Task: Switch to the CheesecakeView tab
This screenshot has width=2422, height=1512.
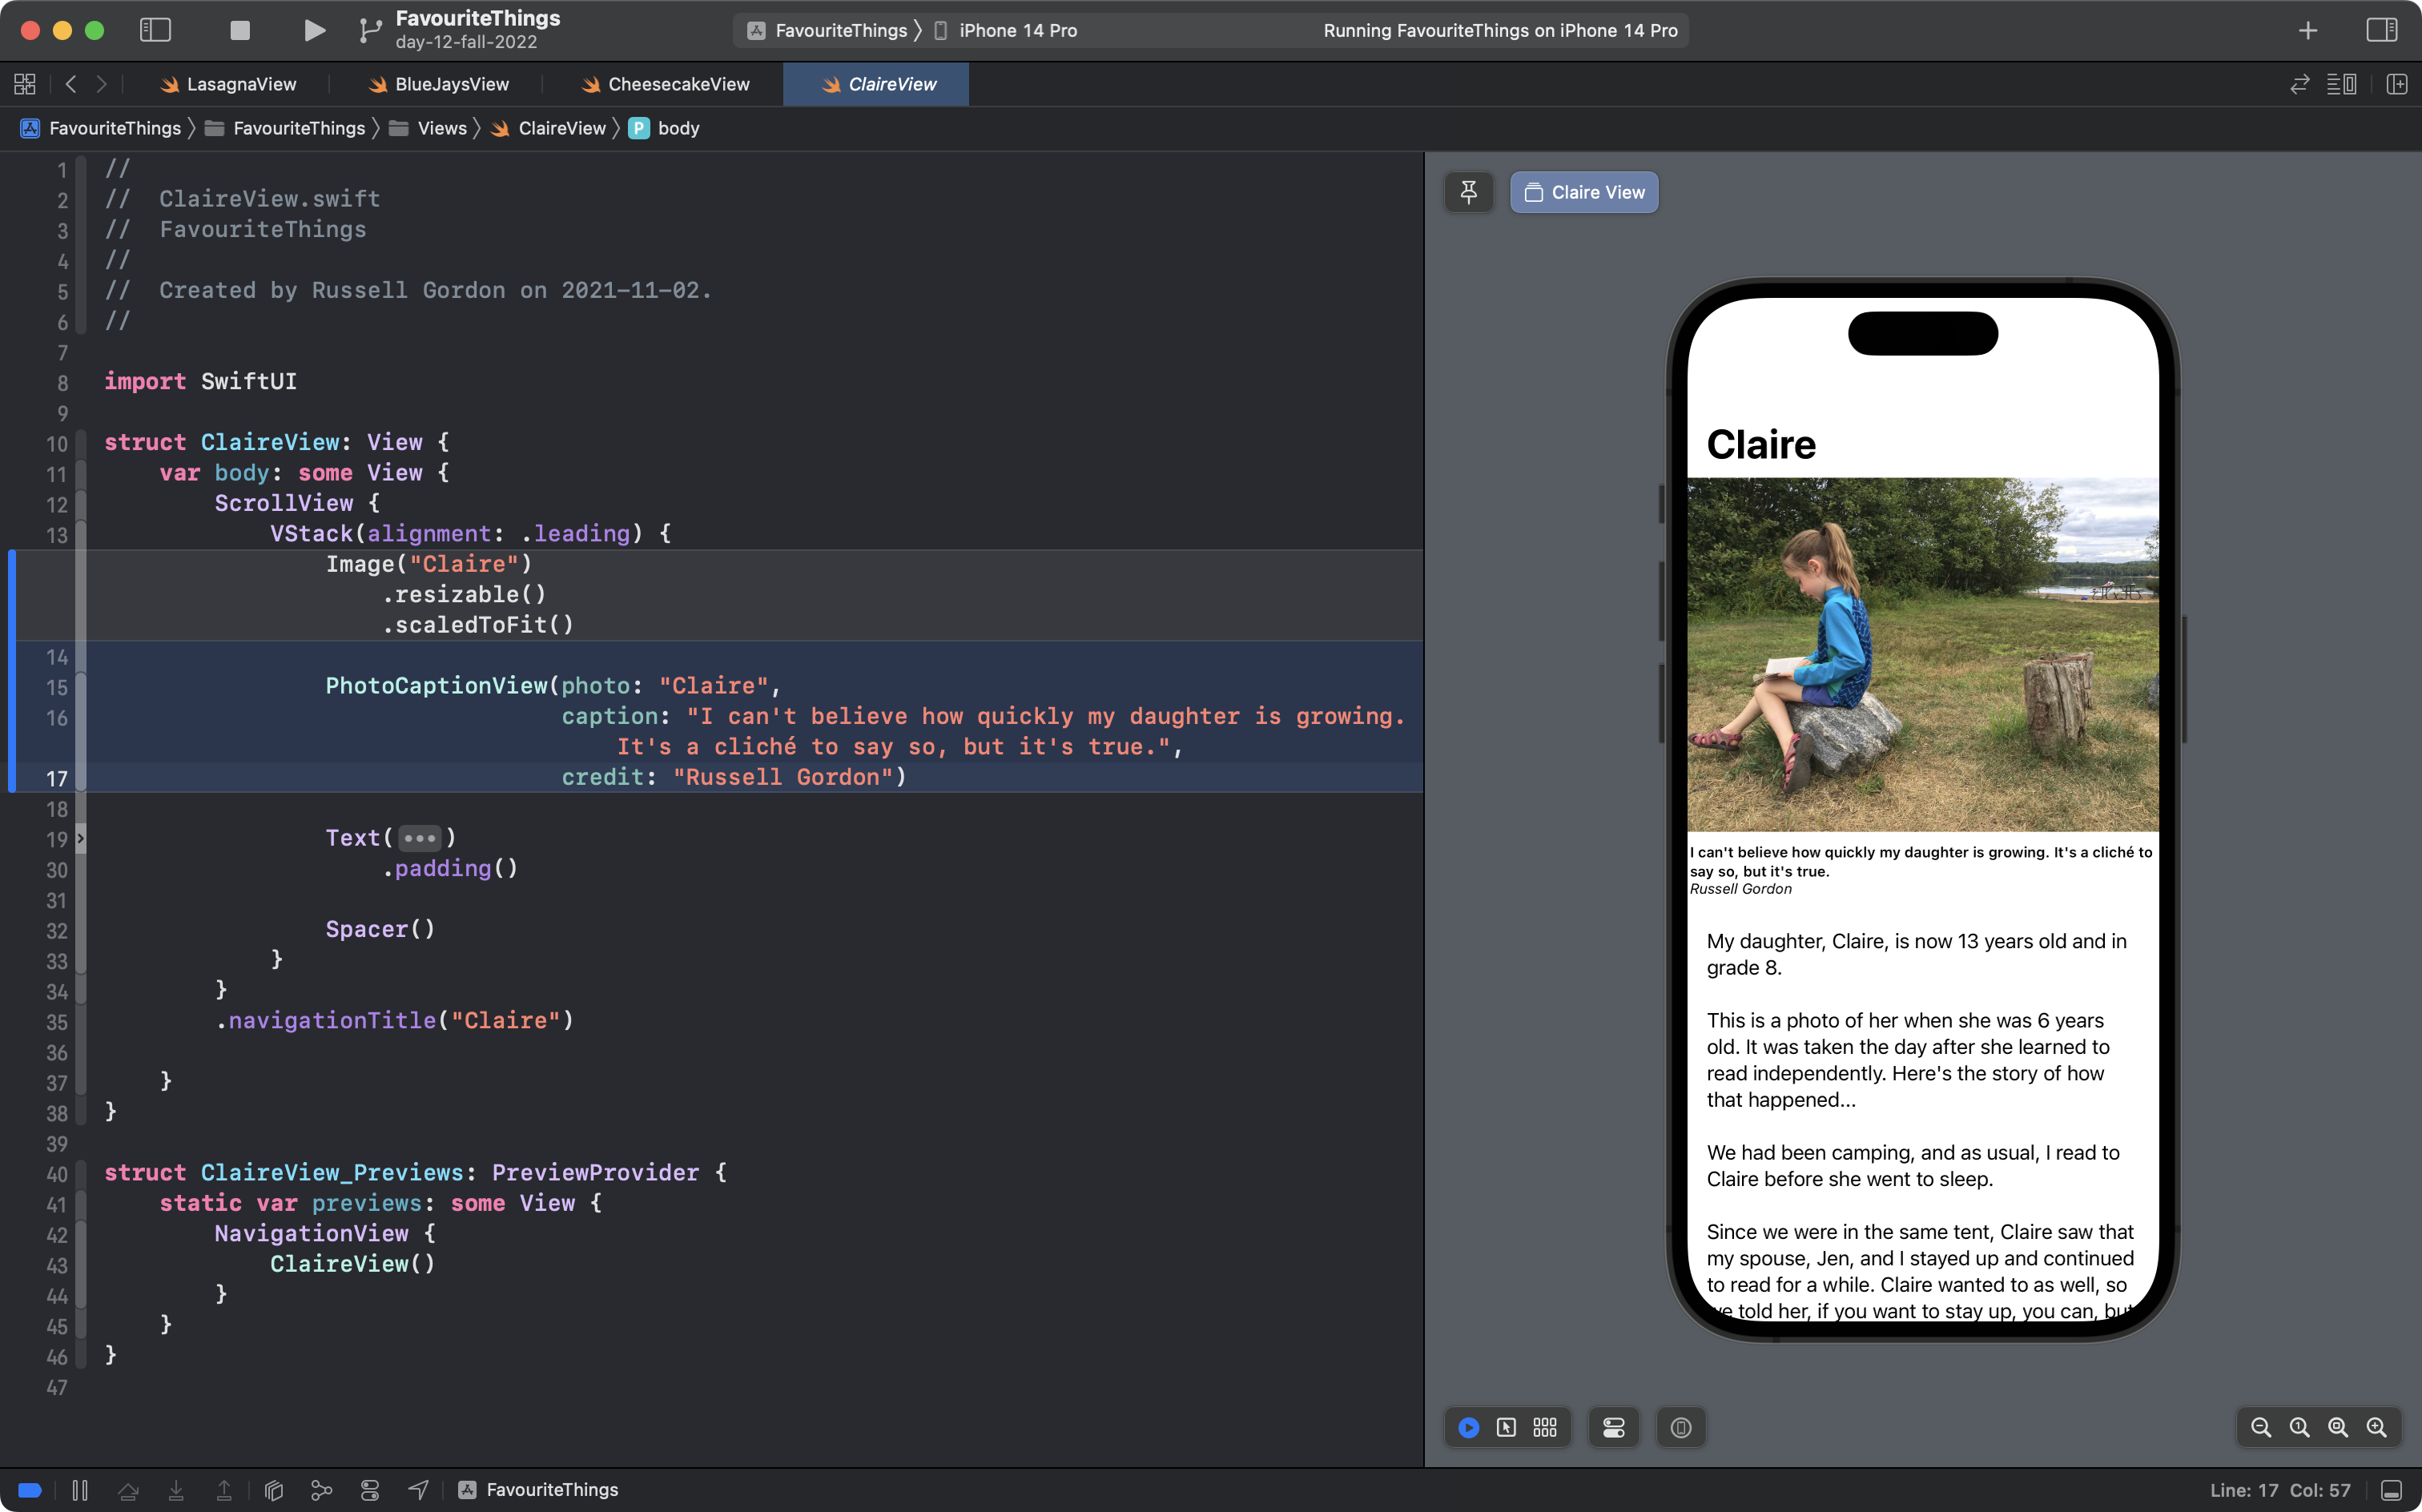Action: click(677, 84)
